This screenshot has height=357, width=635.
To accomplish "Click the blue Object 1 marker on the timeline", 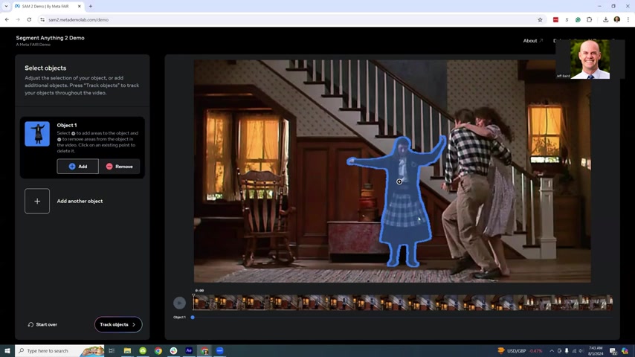I will pyautogui.click(x=193, y=318).
